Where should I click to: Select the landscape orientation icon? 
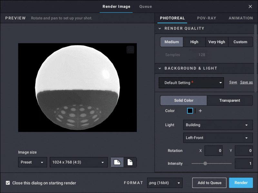click(117, 162)
